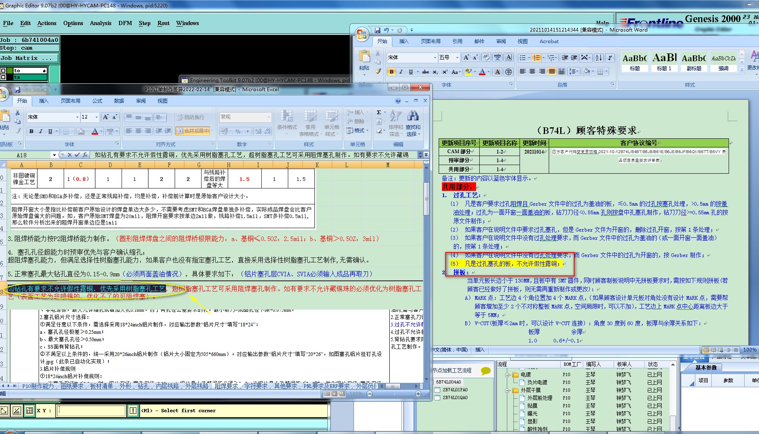Click Bold in the Word ribbon
The image size is (759, 434).
pos(391,72)
